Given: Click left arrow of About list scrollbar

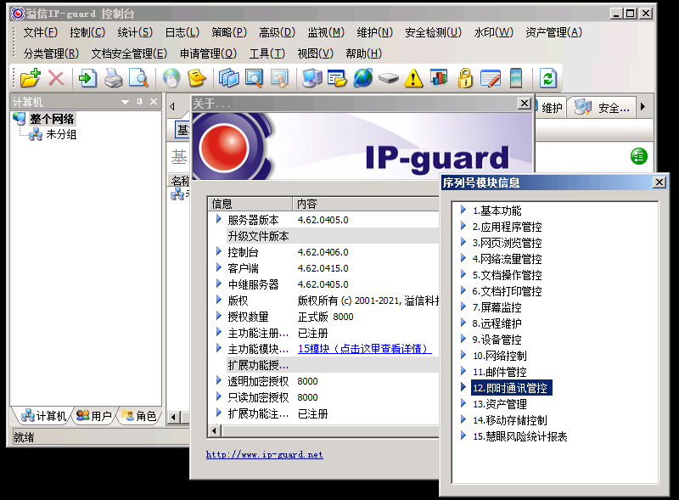Looking at the screenshot, I should pyautogui.click(x=215, y=430).
